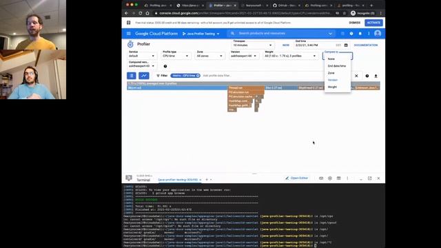Click the Open Editor button
Image resolution: width=441 pixels, height=248 pixels.
[x=297, y=178]
